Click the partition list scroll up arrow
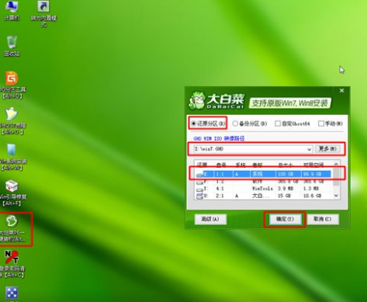This screenshot has width=367, height=302. tap(336, 164)
